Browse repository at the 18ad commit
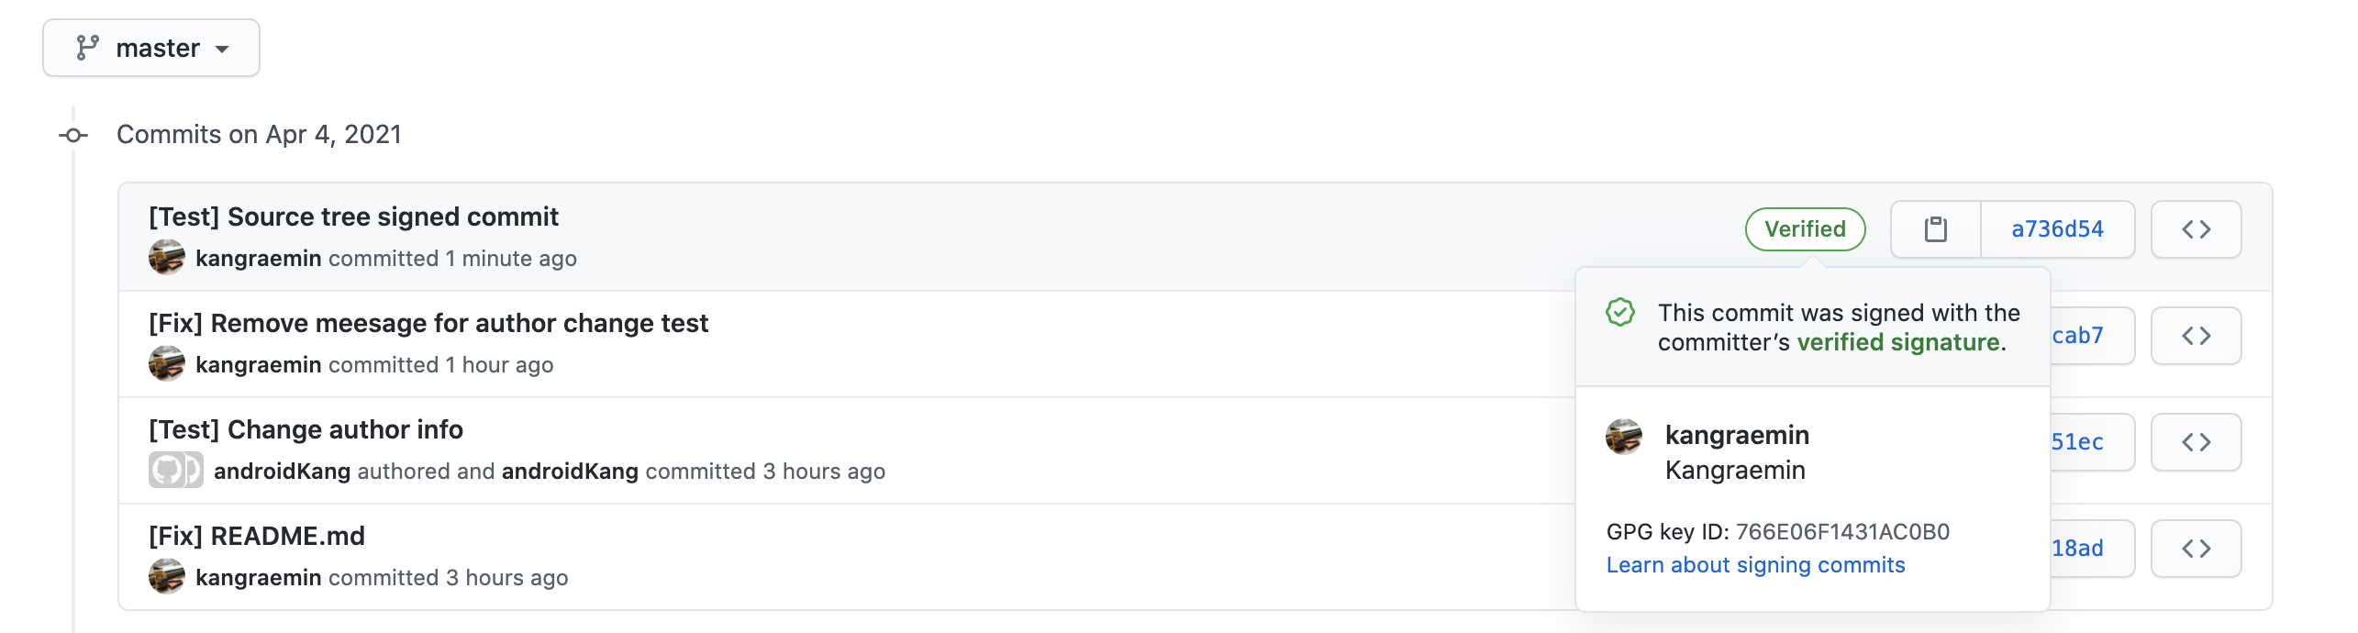This screenshot has height=633, width=2358. pyautogui.click(x=2196, y=549)
